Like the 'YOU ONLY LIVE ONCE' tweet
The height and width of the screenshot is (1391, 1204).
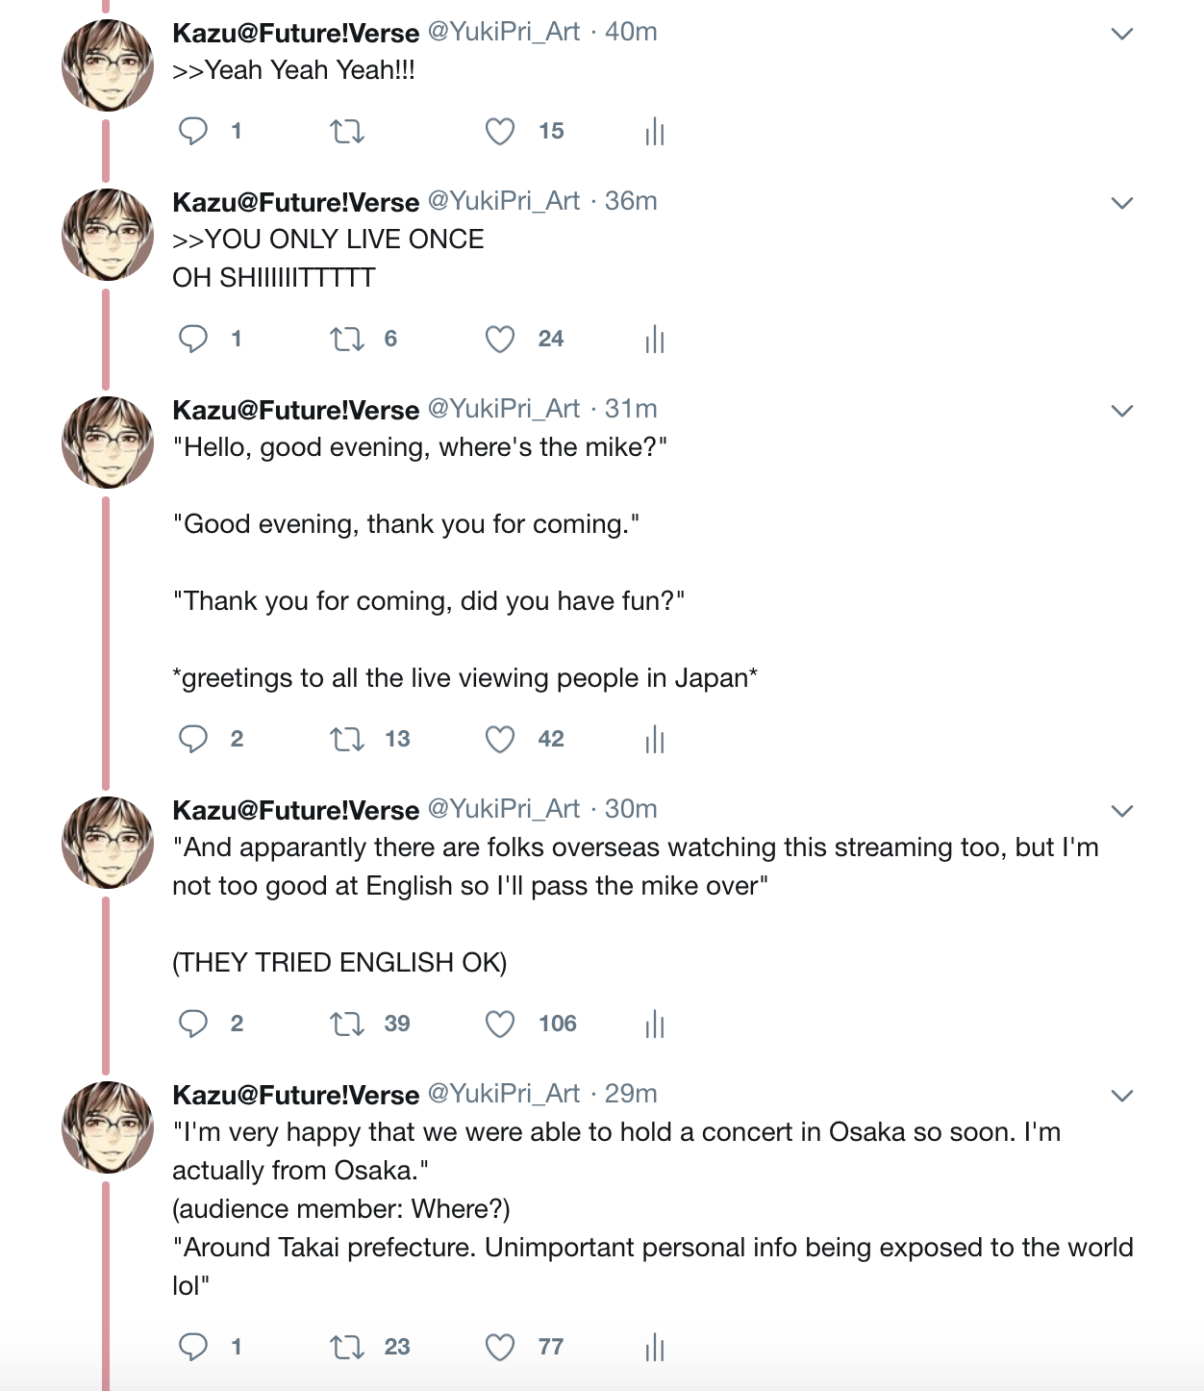500,339
